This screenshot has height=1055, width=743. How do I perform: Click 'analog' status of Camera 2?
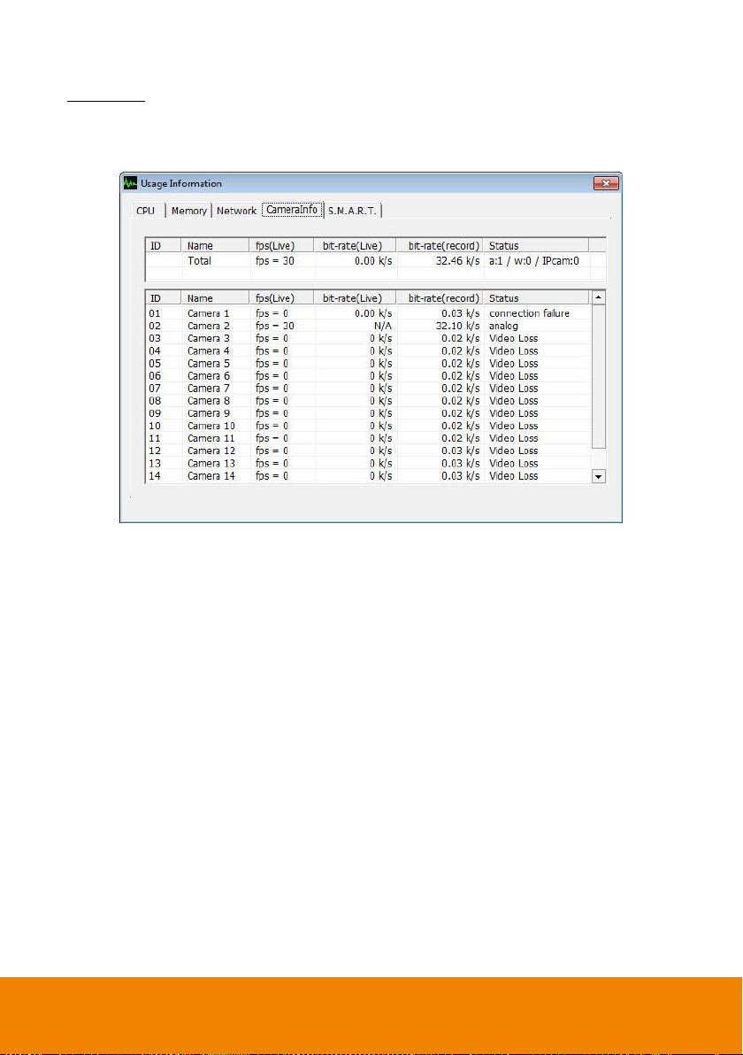click(x=503, y=327)
